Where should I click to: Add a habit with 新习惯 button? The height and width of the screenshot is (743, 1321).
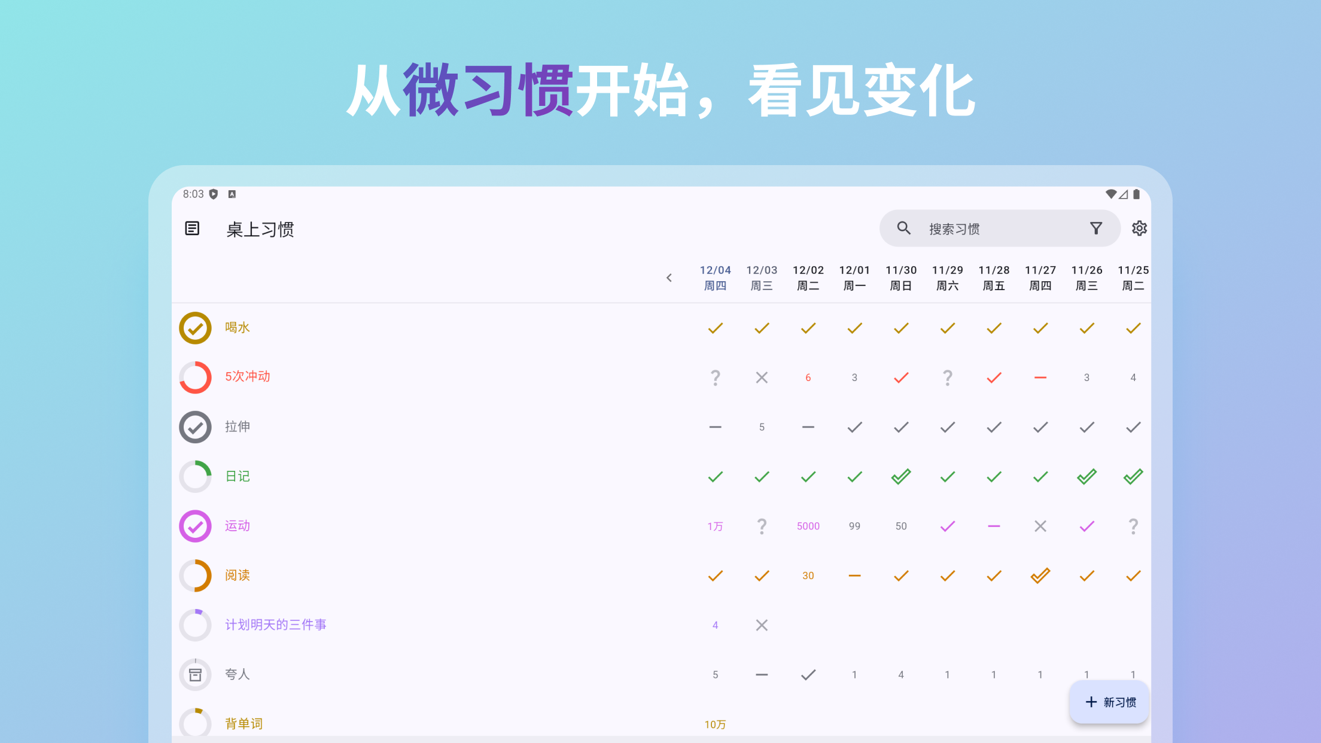[x=1110, y=702]
